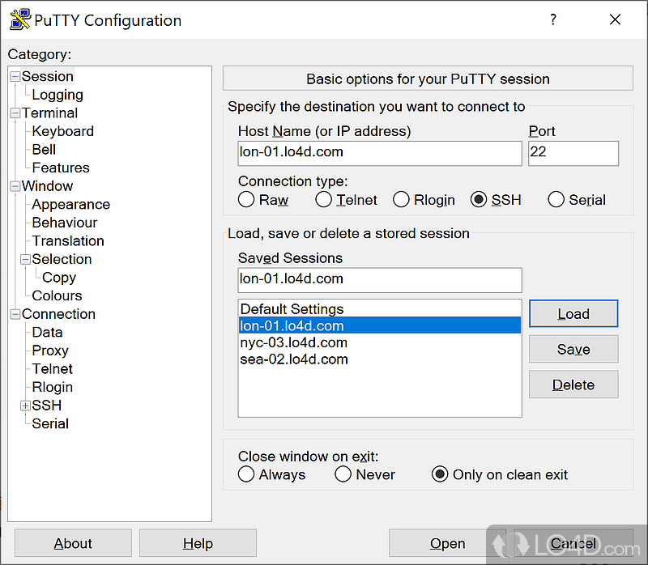Image resolution: width=648 pixels, height=565 pixels.
Task: Click the Saved Sessions name field
Action: tap(380, 280)
